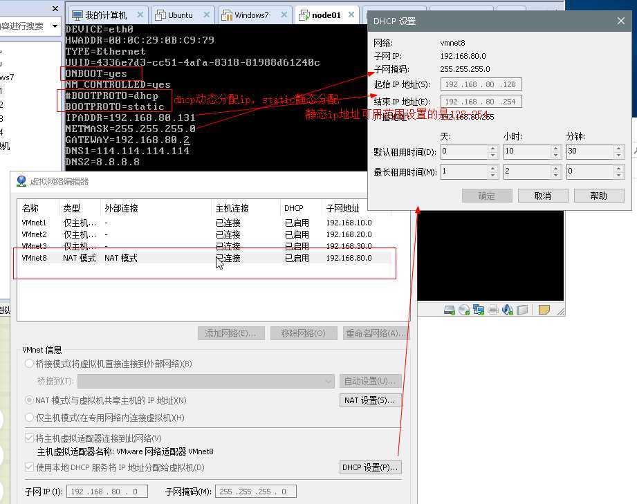Screen dimensions: 637x504
Task: Increase maximum lease minutes stepper
Action: pos(618,168)
